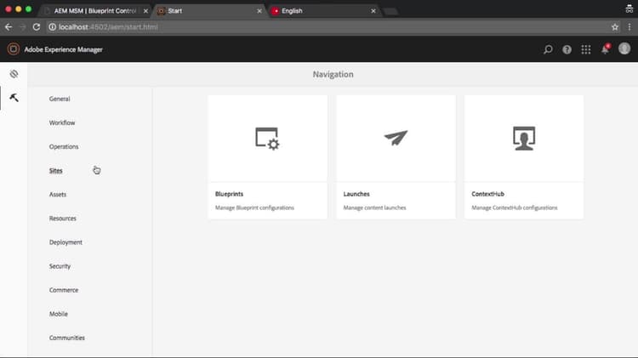Close the Start tab
This screenshot has width=638, height=358.
coord(259,11)
